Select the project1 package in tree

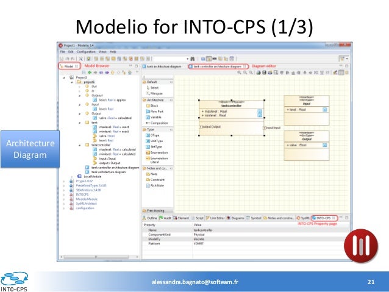(86, 82)
